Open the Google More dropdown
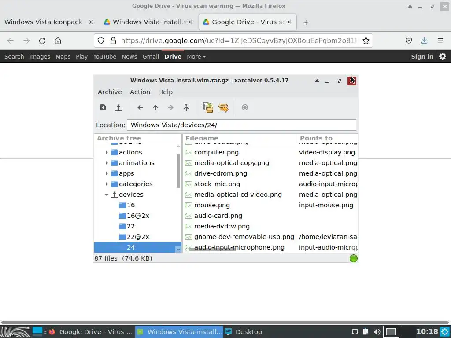 coord(196,57)
